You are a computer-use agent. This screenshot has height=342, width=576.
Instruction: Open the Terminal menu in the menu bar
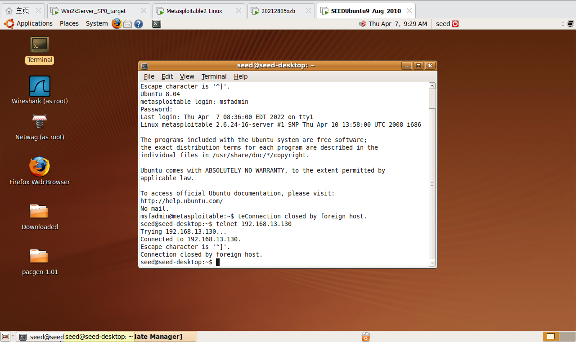214,76
